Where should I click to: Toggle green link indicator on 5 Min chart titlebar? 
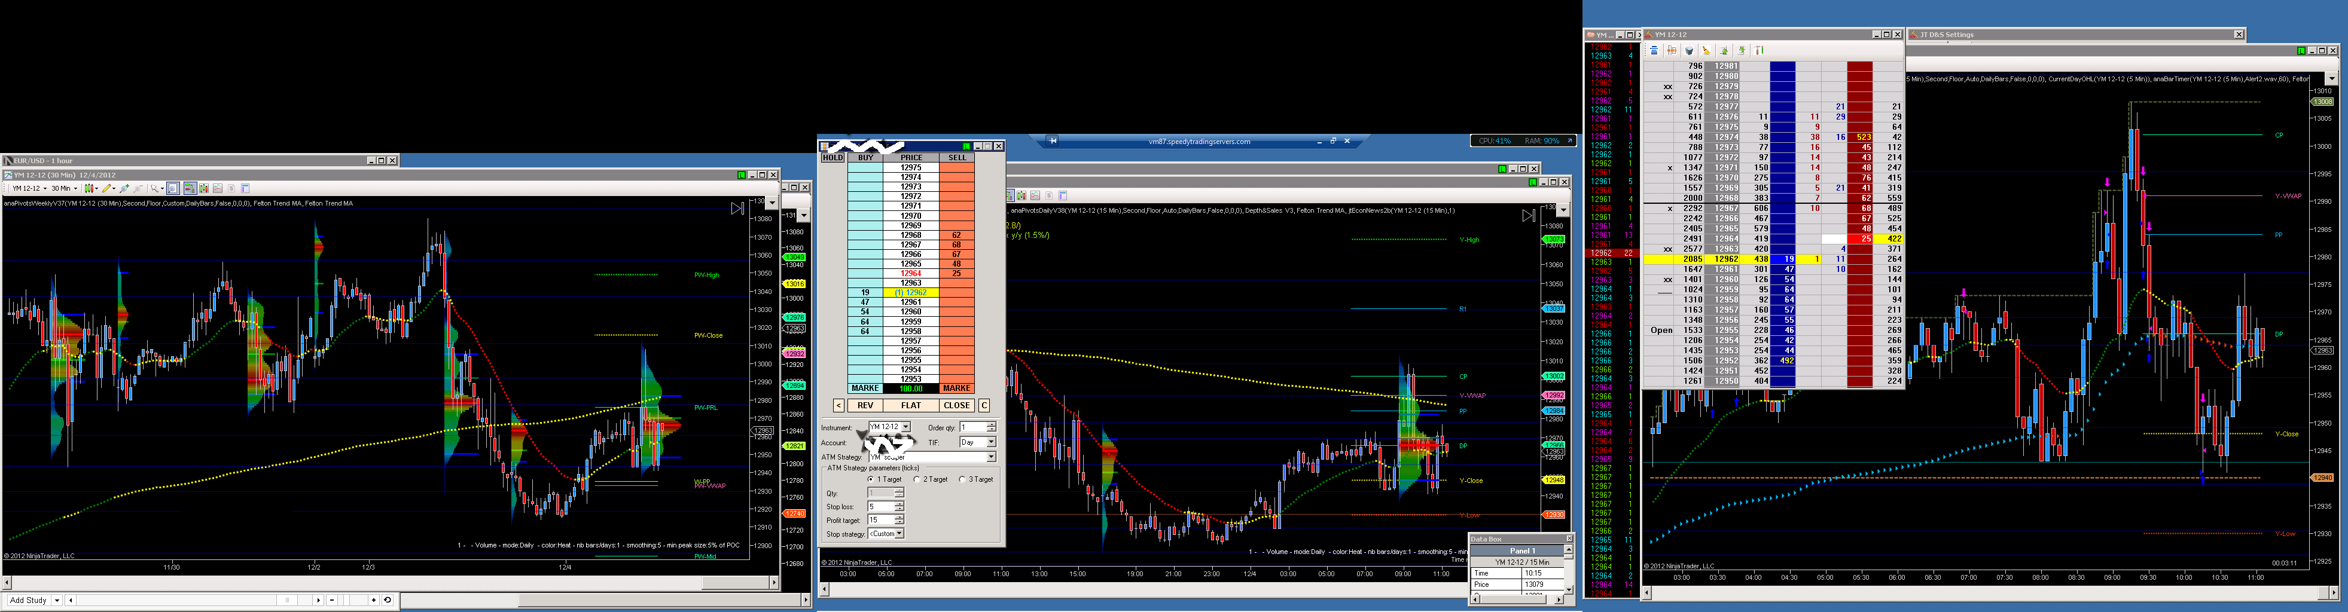[2301, 51]
